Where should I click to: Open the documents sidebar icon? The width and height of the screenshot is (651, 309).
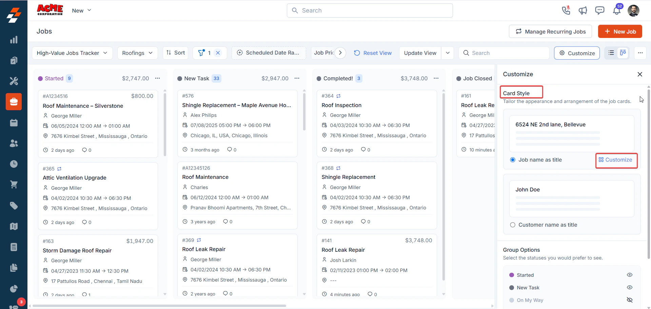pos(14,268)
